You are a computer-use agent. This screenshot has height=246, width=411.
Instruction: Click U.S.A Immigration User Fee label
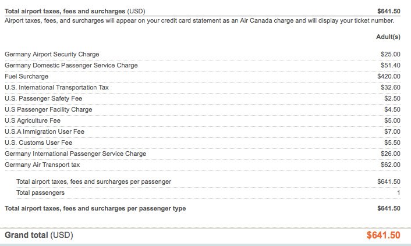44,131
